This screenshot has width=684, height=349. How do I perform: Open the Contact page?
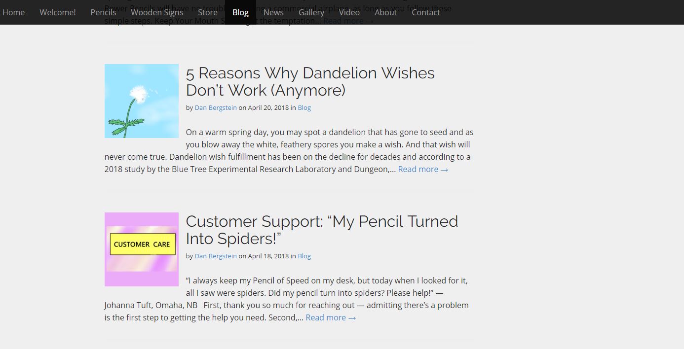tap(425, 12)
